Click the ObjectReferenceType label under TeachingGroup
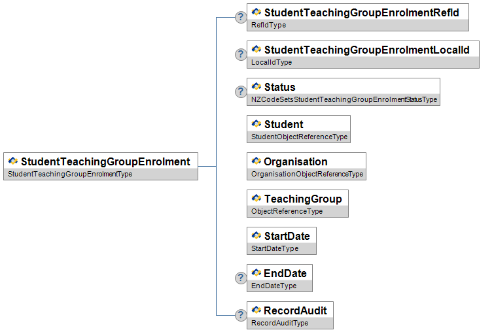Screen dimensions: 494x332 287,211
